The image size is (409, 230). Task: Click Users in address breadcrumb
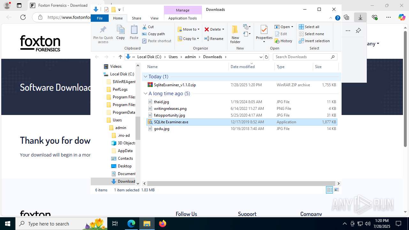tap(173, 57)
